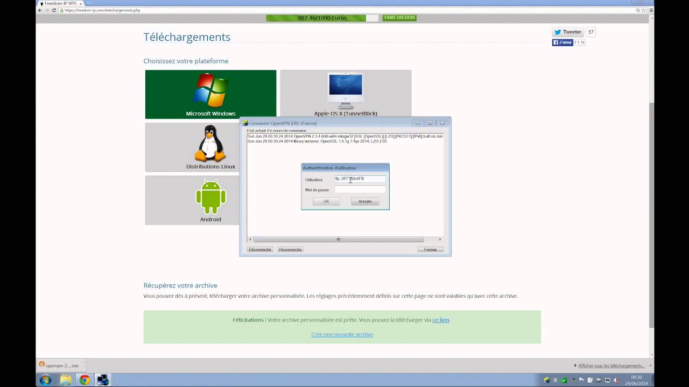Choose the Apple OS X (TunnelBlick) platform
Screen dimensions: 689x387
click(x=346, y=94)
